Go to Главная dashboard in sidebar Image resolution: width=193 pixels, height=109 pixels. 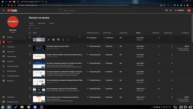pos(10,37)
